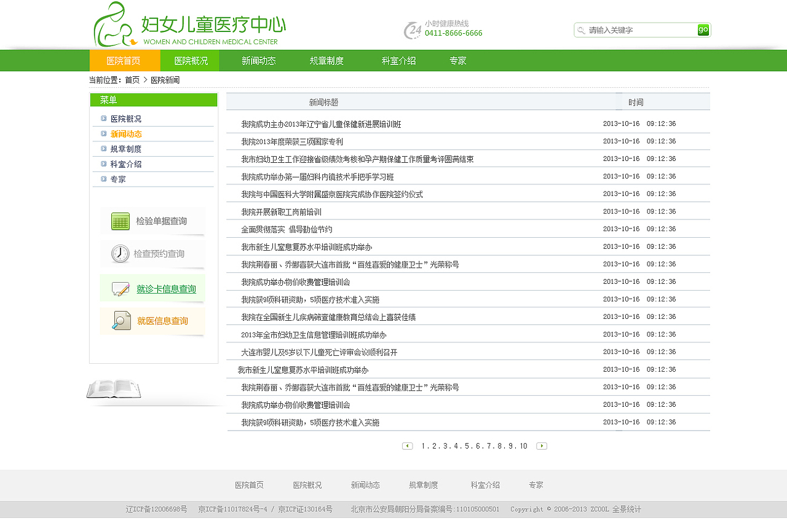Click the spreadsheet icon for 检验单据查询

click(x=120, y=221)
